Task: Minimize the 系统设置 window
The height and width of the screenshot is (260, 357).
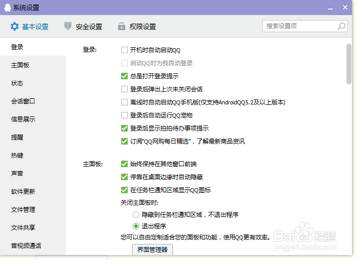Action: (x=330, y=9)
